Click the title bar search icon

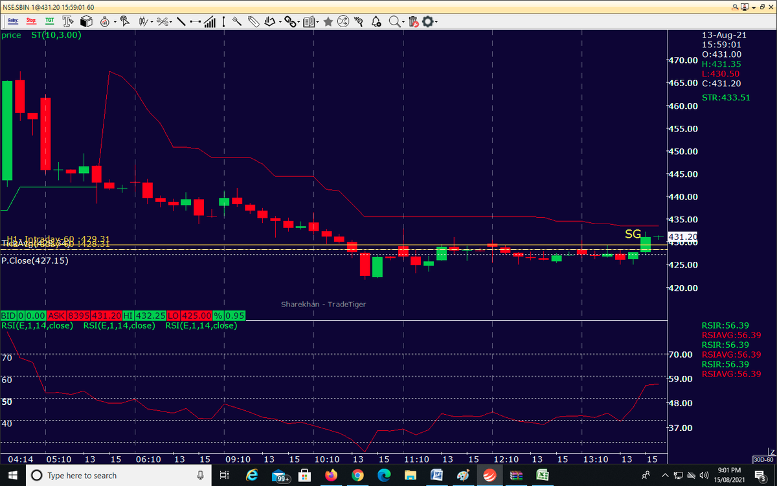(737, 6)
